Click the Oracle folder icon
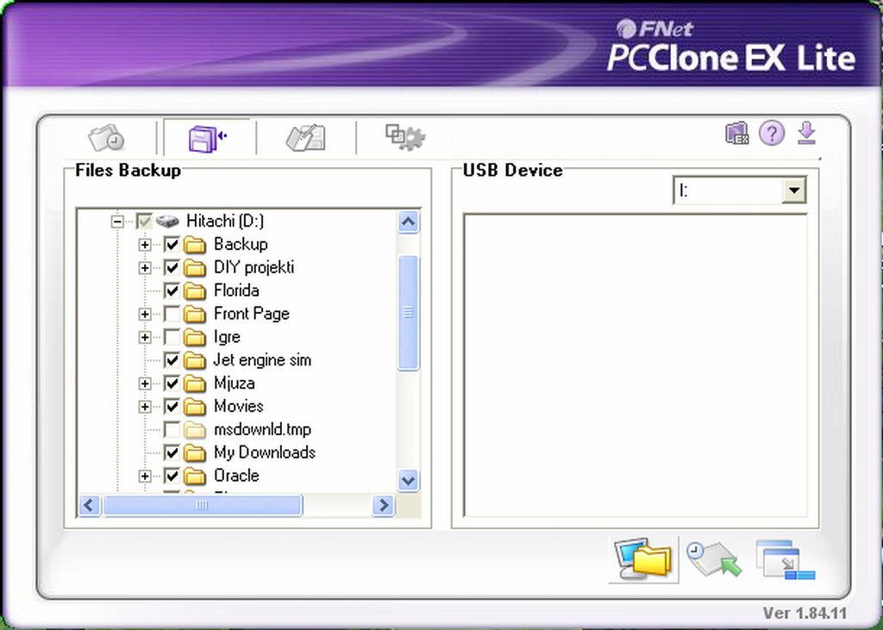Image resolution: width=883 pixels, height=630 pixels. pyautogui.click(x=195, y=477)
